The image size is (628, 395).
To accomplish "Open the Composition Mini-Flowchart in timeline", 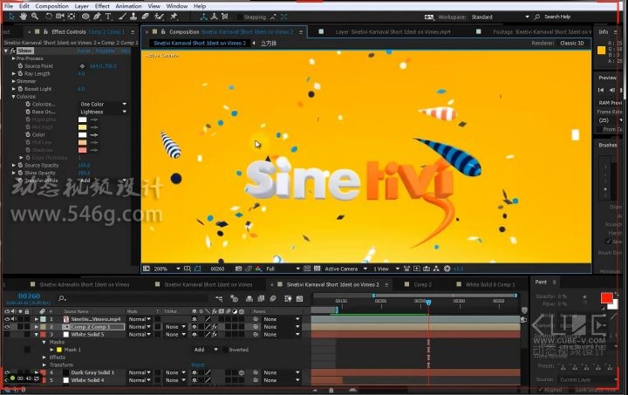I will tap(219, 298).
